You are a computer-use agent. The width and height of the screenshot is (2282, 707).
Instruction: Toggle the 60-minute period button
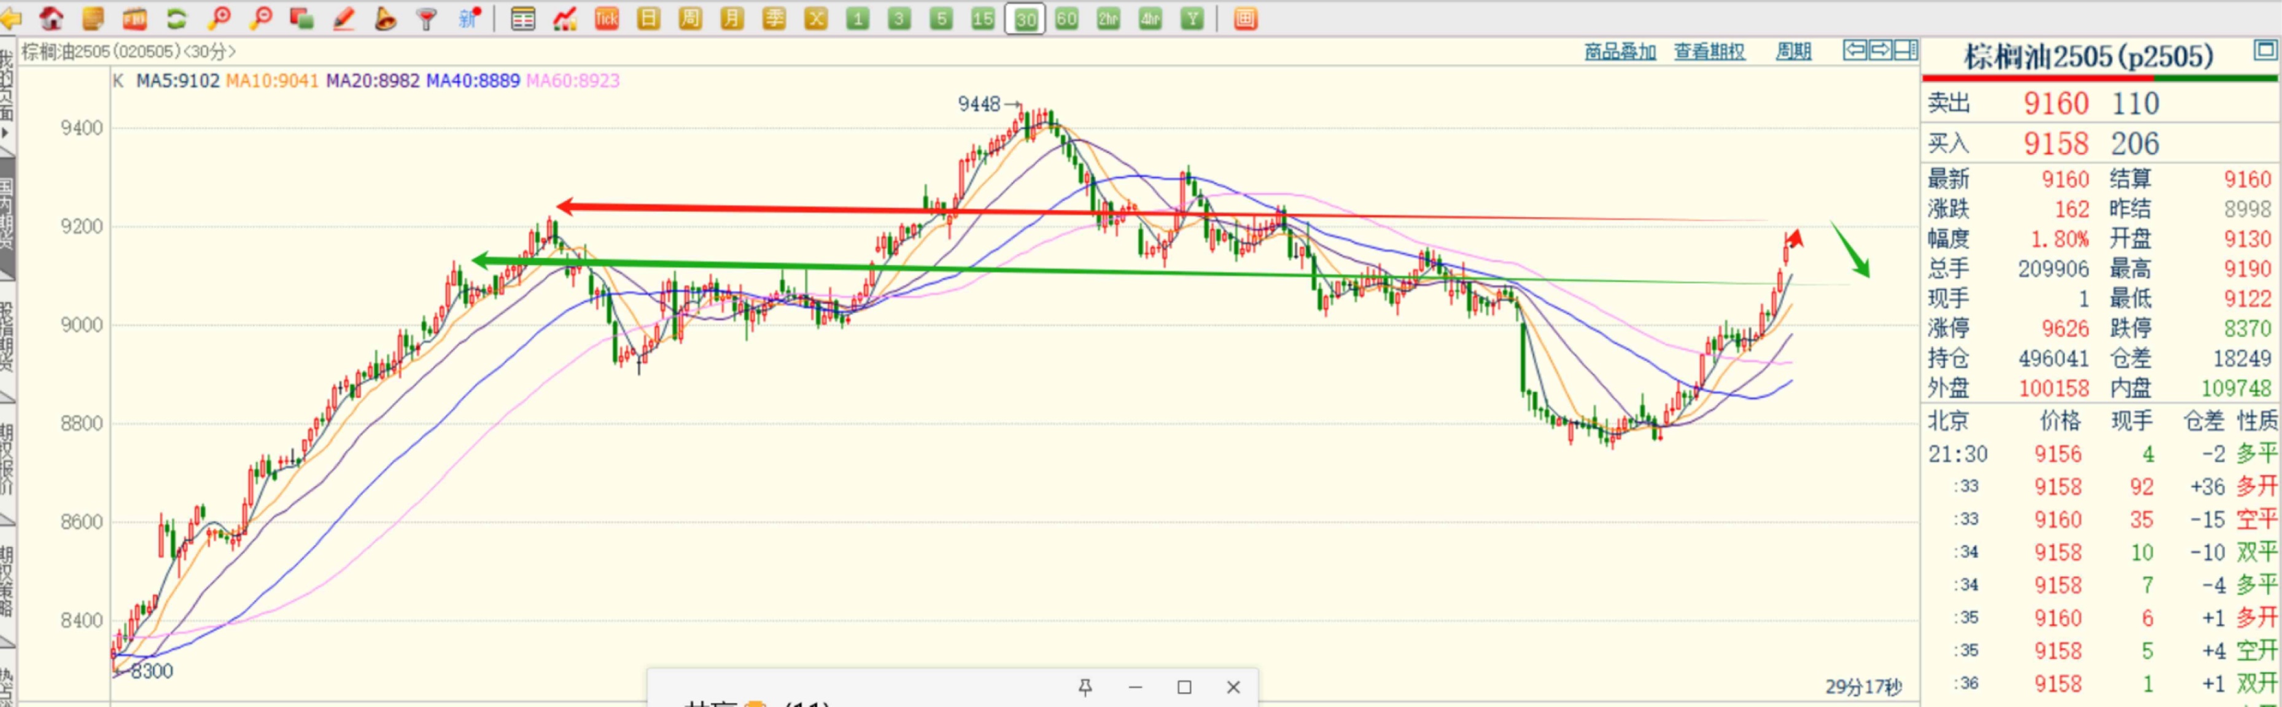coord(1066,18)
